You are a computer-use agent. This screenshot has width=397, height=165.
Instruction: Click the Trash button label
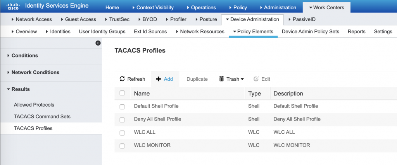(x=233, y=79)
